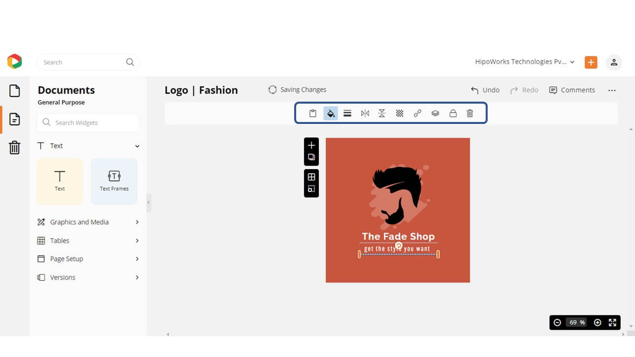Flip the selected element horizontally
The image size is (635, 357).
365,113
